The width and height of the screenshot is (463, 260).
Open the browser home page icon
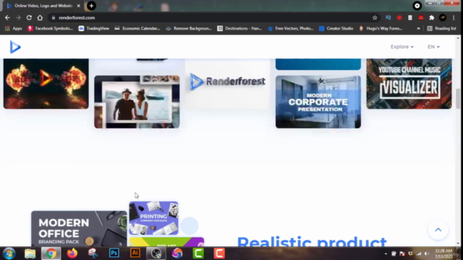point(40,17)
